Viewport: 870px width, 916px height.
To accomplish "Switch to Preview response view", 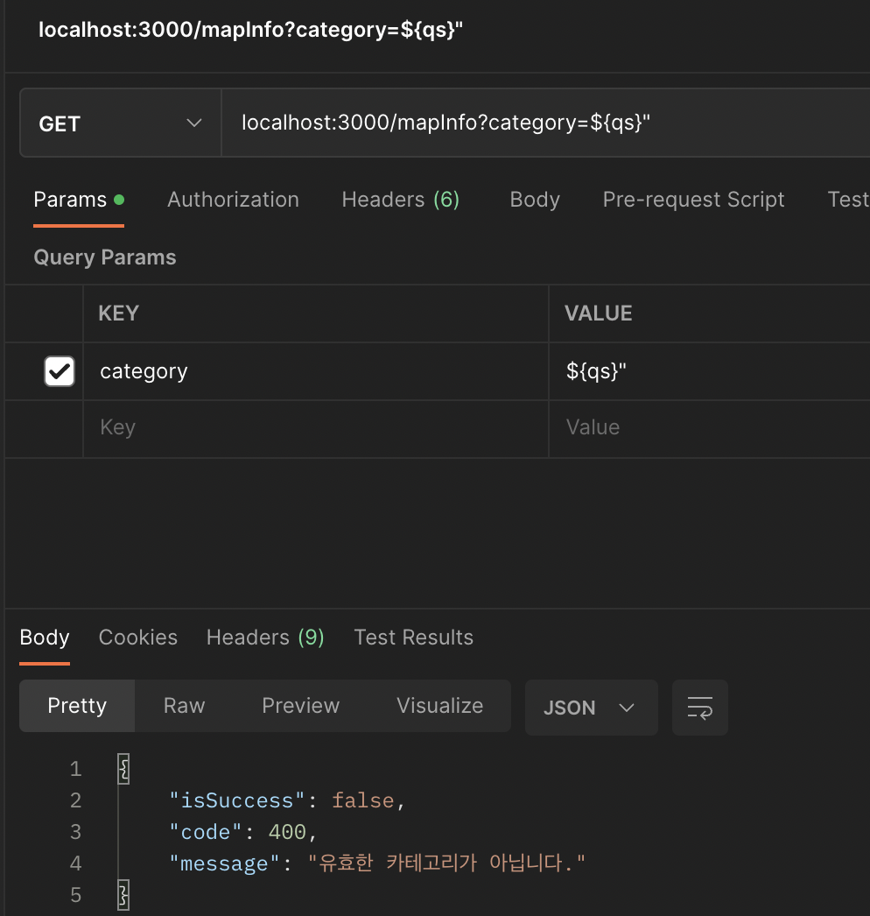I will tap(300, 706).
